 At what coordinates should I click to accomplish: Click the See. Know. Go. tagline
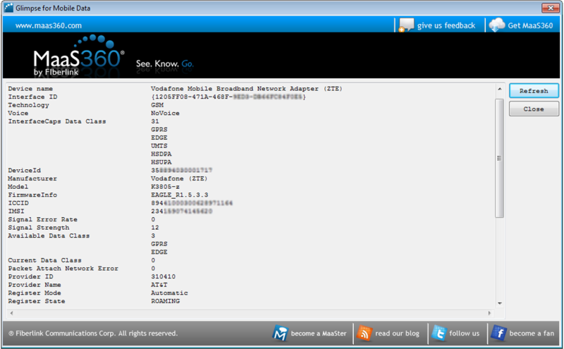(165, 64)
